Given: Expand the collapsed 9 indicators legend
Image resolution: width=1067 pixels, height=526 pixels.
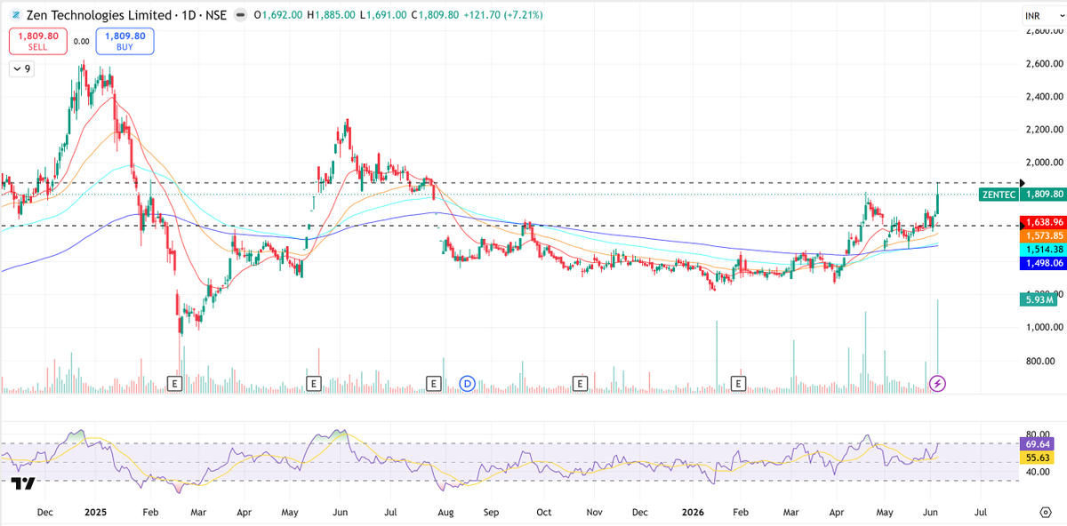Looking at the screenshot, I should tap(22, 68).
